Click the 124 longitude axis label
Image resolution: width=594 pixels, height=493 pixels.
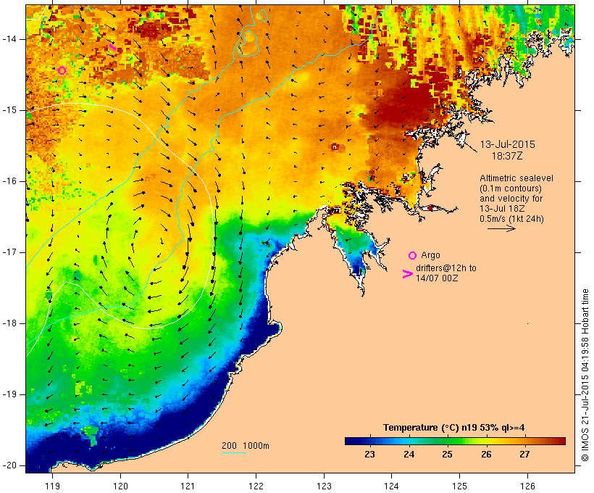(x=392, y=486)
